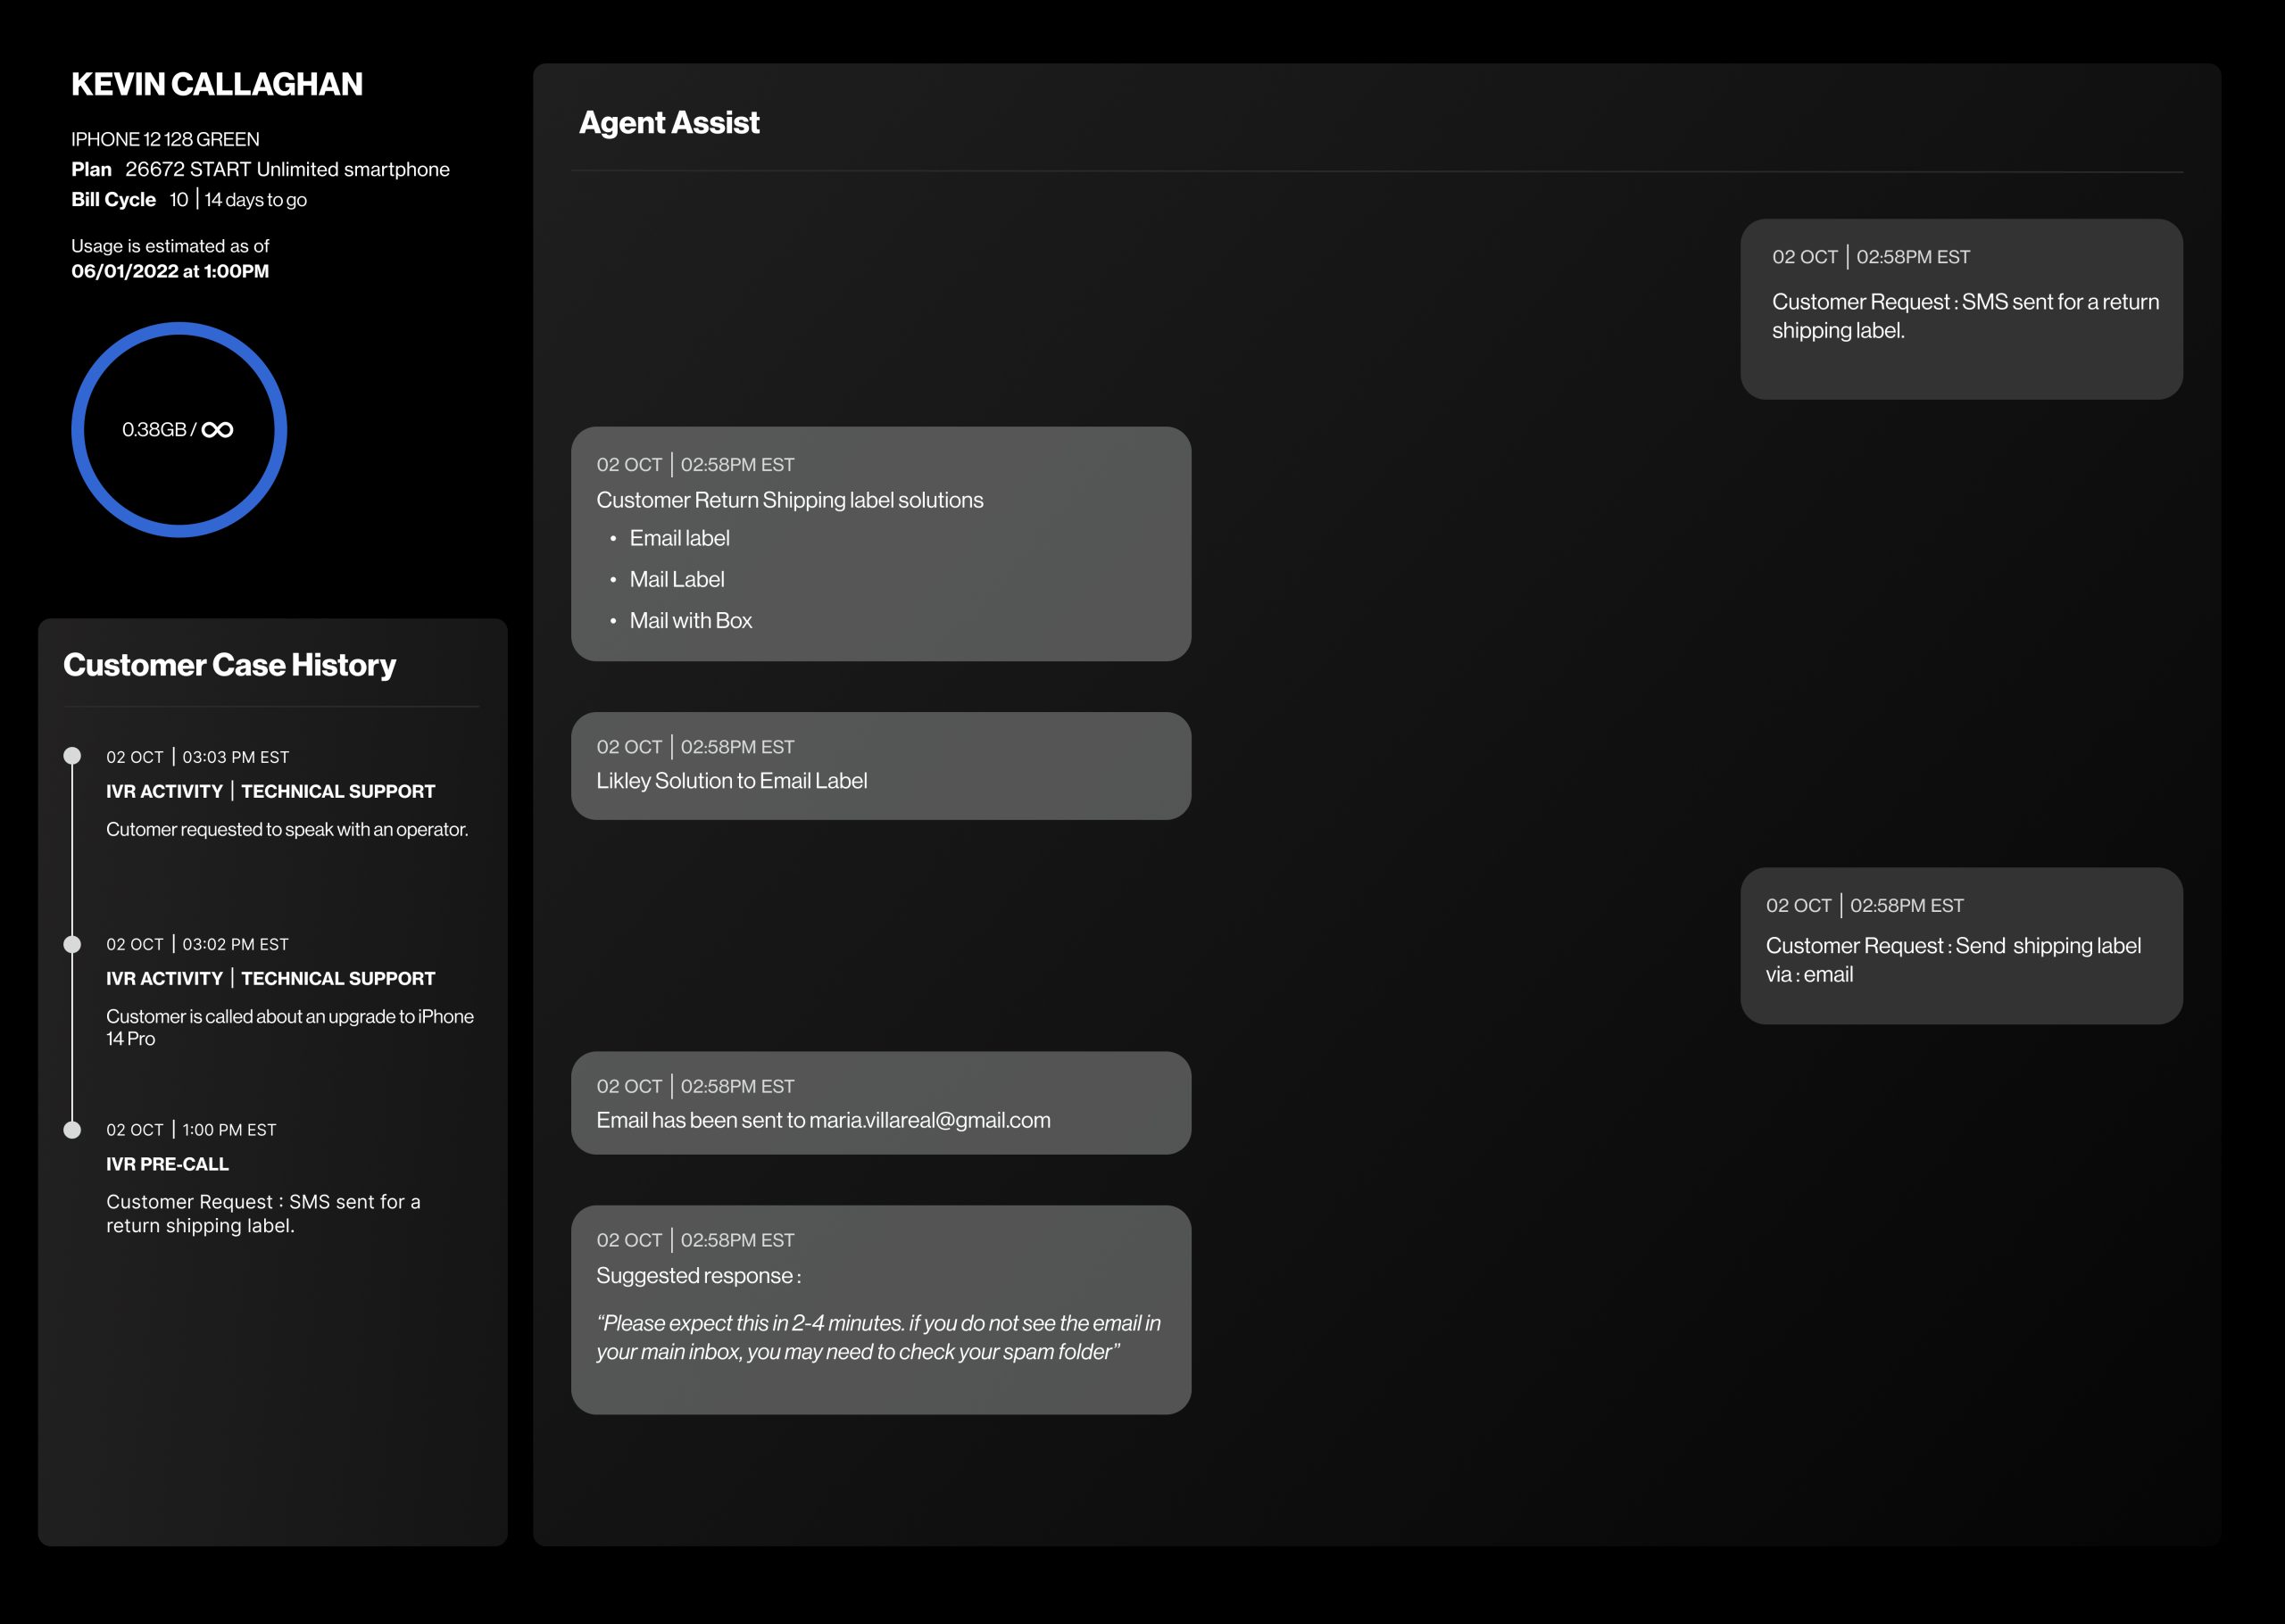Click the maria.villareal@gmail.com email address
Viewport: 2285px width, 1624px height.
point(929,1120)
